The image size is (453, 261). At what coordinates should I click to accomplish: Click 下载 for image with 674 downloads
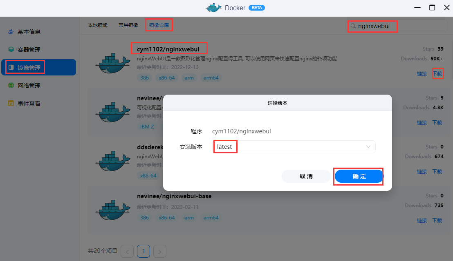click(x=437, y=171)
